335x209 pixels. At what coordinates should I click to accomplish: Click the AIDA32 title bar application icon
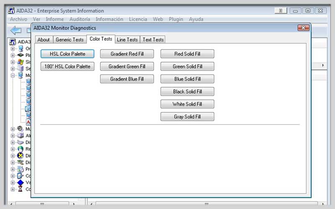coord(11,11)
